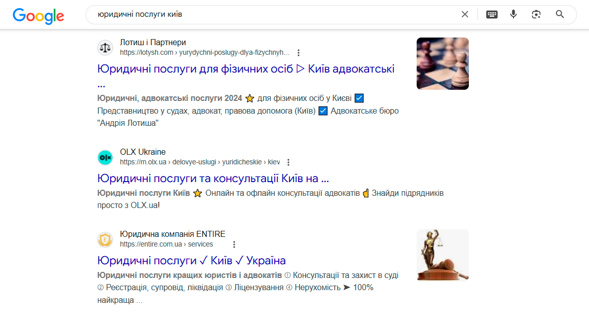Open search by image camera icon

point(536,14)
